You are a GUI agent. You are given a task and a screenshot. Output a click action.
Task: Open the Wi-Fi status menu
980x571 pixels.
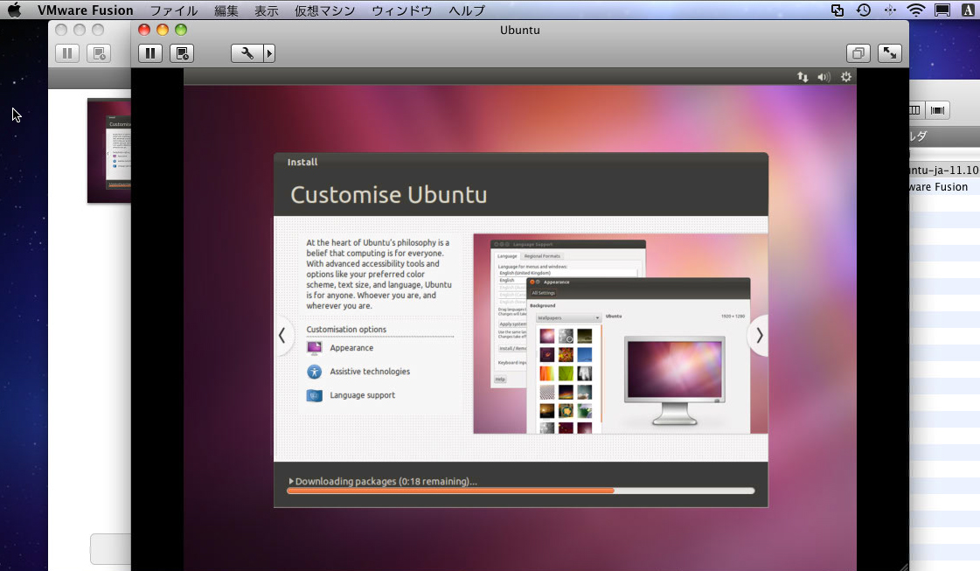coord(915,10)
